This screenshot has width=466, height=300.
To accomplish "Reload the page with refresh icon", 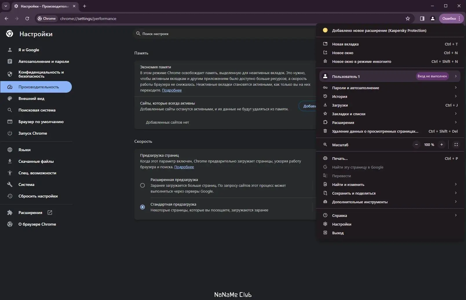I will pos(27,19).
